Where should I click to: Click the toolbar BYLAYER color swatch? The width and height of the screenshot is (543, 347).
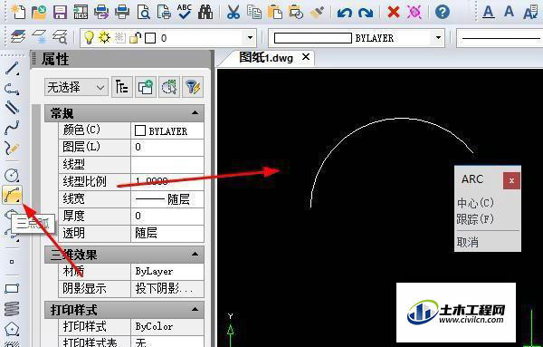pos(313,38)
